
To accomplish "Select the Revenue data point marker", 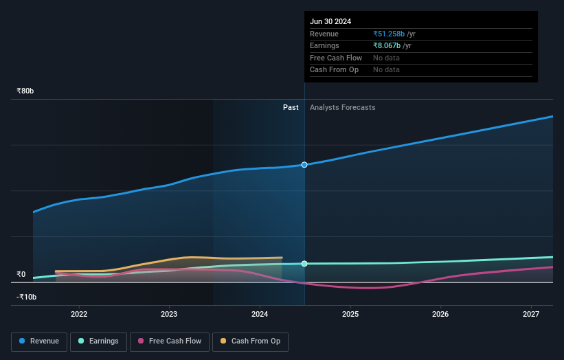I will point(304,165).
